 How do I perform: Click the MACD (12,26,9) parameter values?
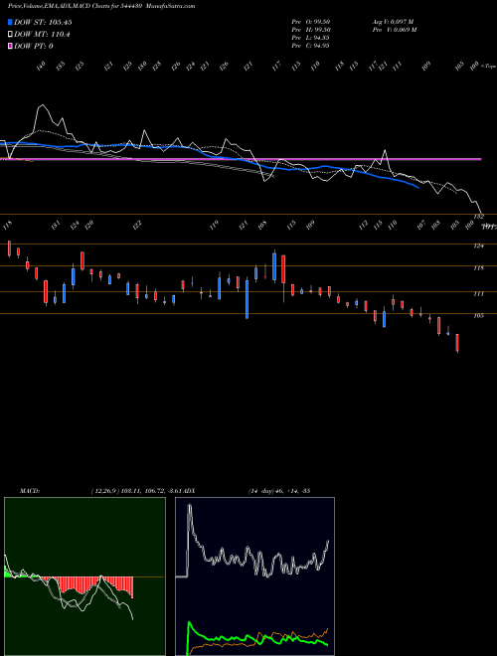pos(136,490)
